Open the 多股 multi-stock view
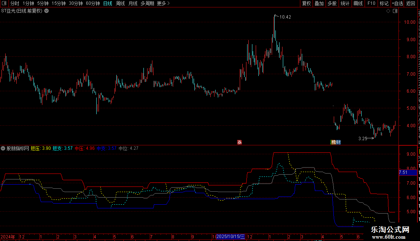The image size is (420, 241). pos(332,3)
